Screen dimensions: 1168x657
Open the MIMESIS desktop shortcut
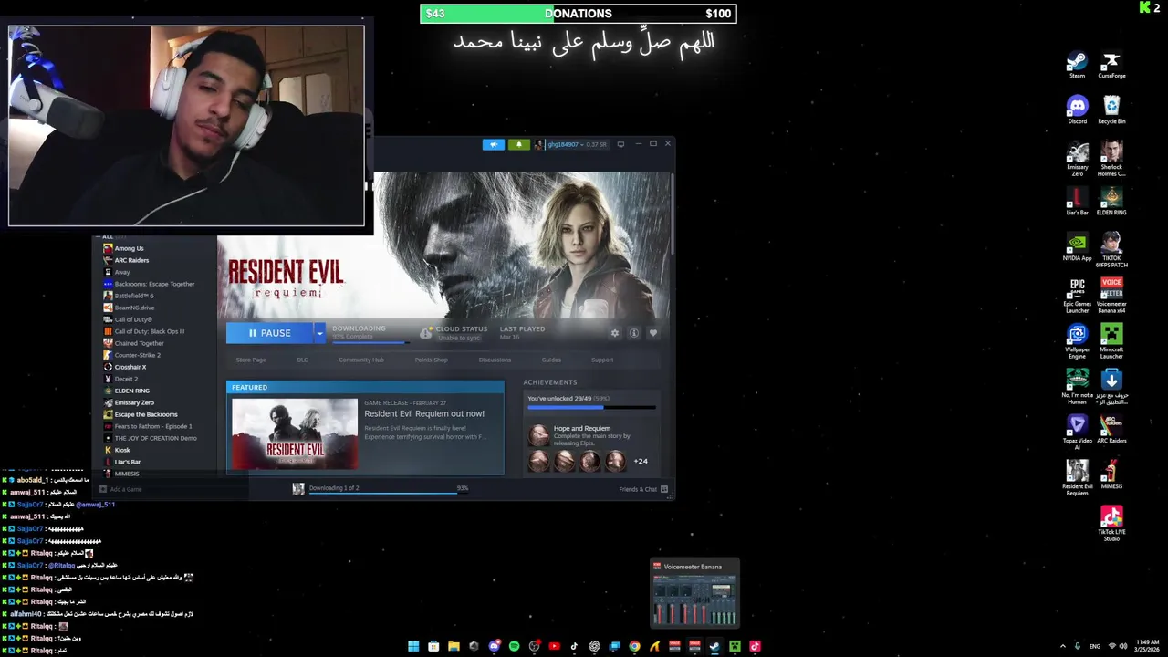coord(1111,474)
